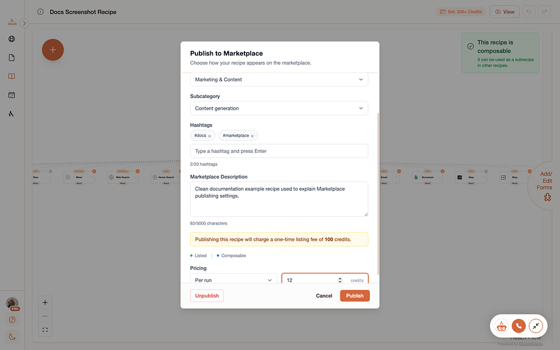The image size is (560, 350).
Task: Click the hashtag input field
Action: coord(279,151)
